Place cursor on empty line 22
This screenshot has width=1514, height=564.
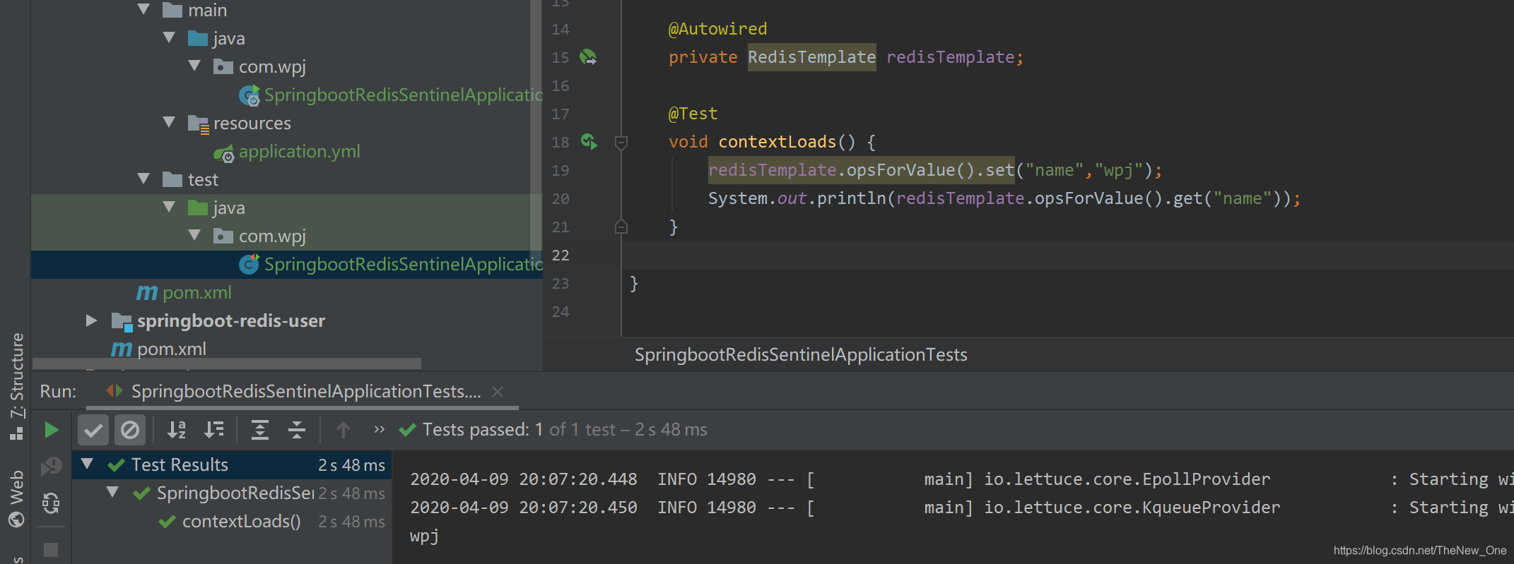(1067, 255)
